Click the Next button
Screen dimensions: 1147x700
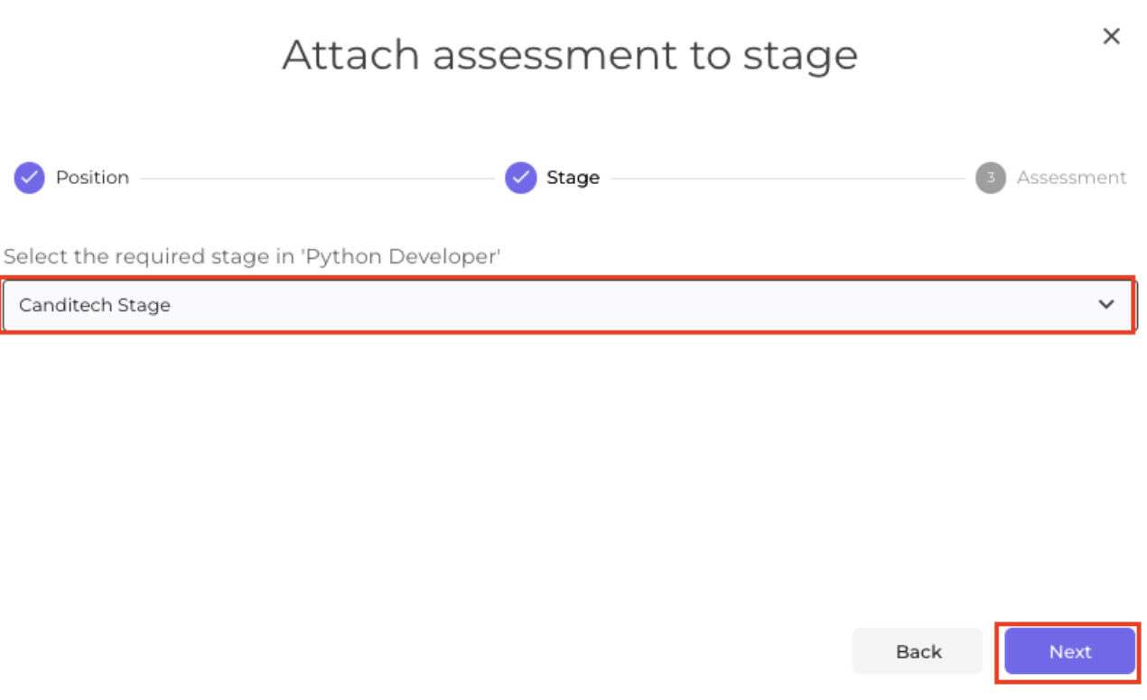[1068, 650]
